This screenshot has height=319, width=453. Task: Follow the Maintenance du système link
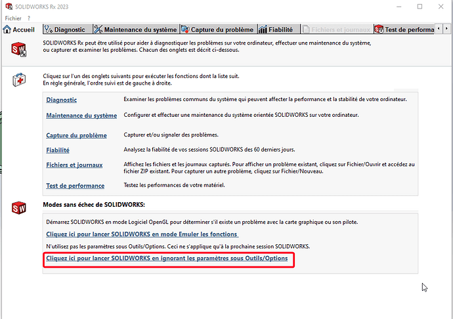tap(81, 116)
